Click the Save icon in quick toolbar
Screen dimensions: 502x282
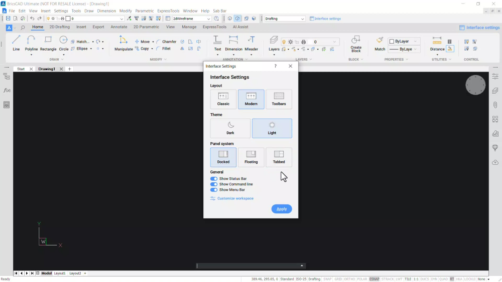8,19
